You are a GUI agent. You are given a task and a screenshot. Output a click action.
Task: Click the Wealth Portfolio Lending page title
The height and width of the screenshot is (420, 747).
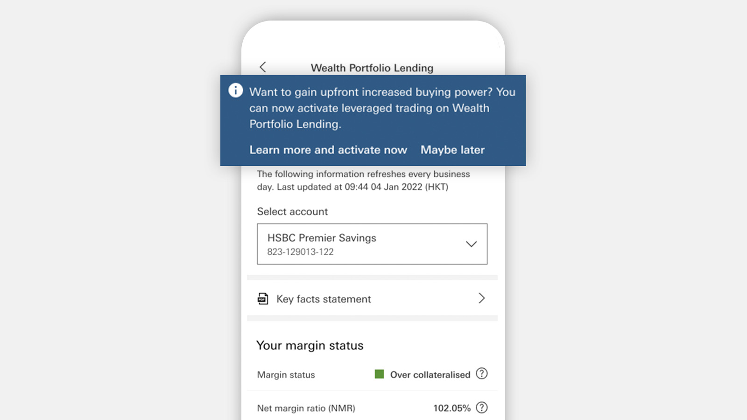[372, 68]
